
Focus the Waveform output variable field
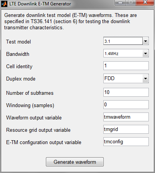tap(126, 117)
